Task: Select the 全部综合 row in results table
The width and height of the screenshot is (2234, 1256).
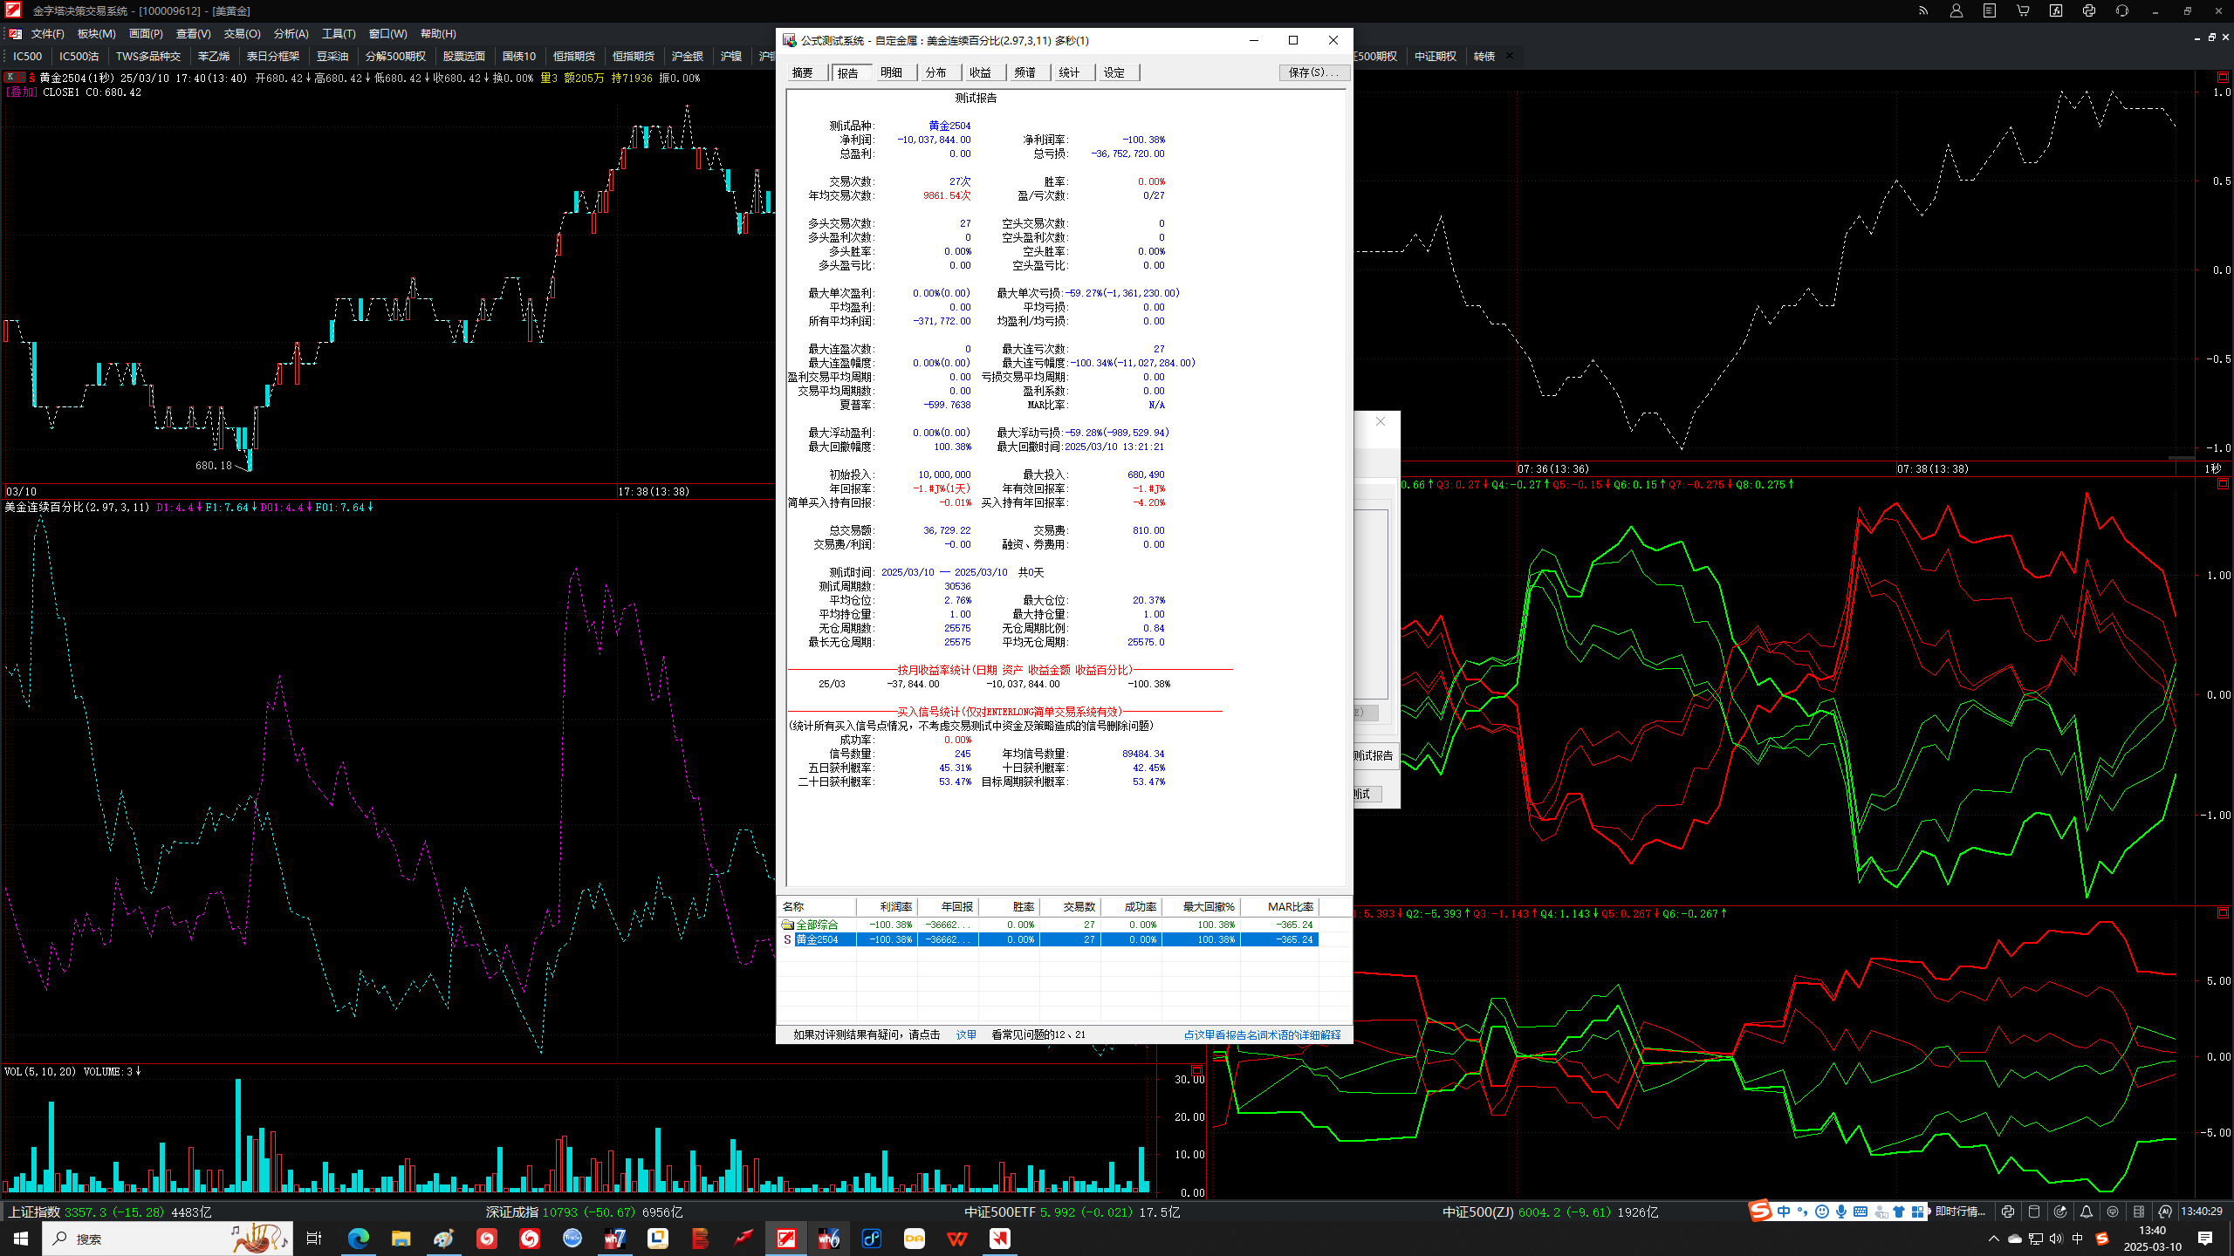Action: click(x=1049, y=925)
